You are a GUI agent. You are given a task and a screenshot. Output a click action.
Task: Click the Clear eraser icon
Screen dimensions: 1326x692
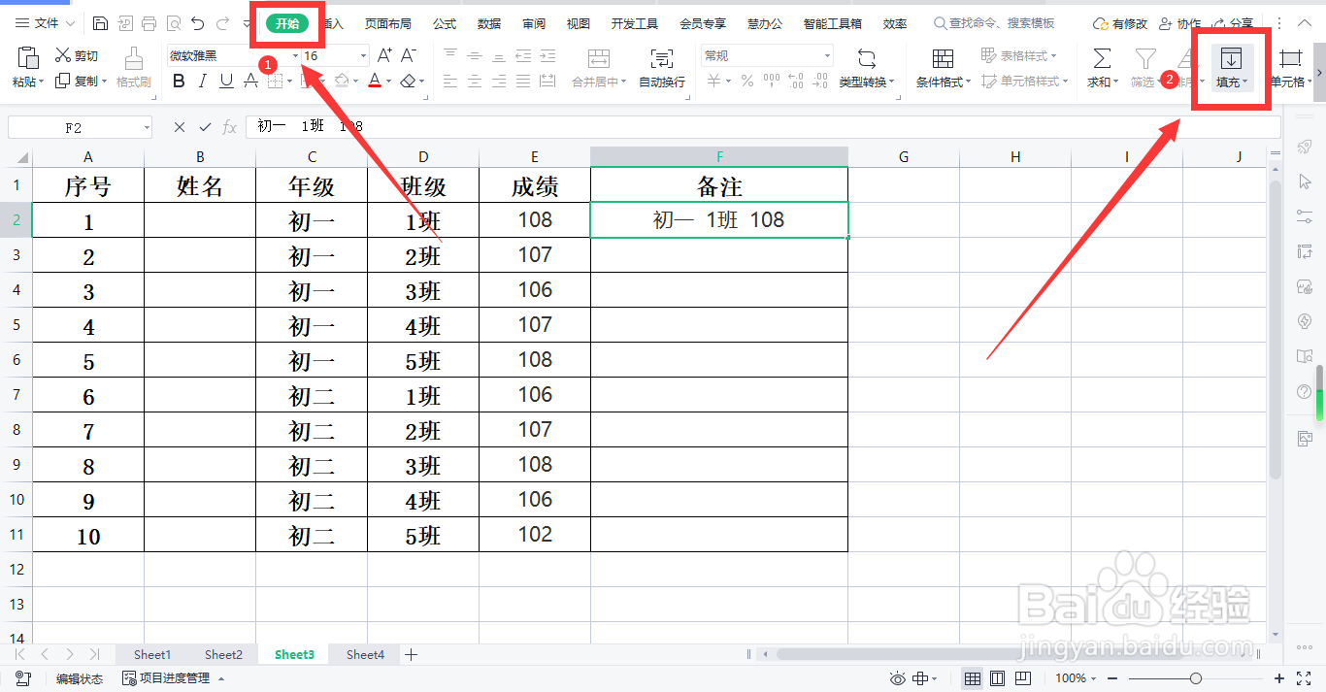point(409,82)
